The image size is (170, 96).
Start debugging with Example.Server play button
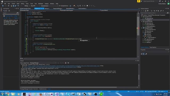click(x=64, y=6)
